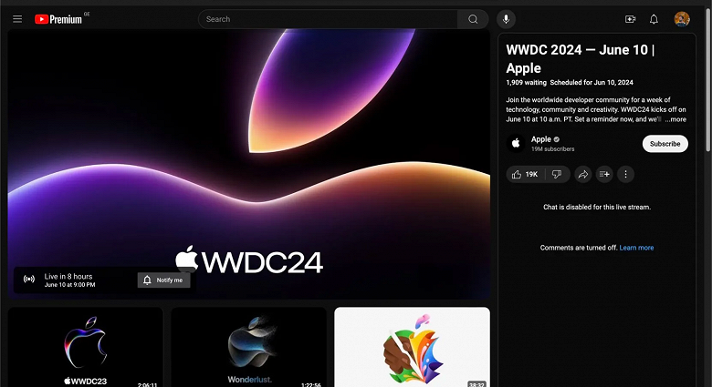Dislike the video with thumbs down

(557, 174)
